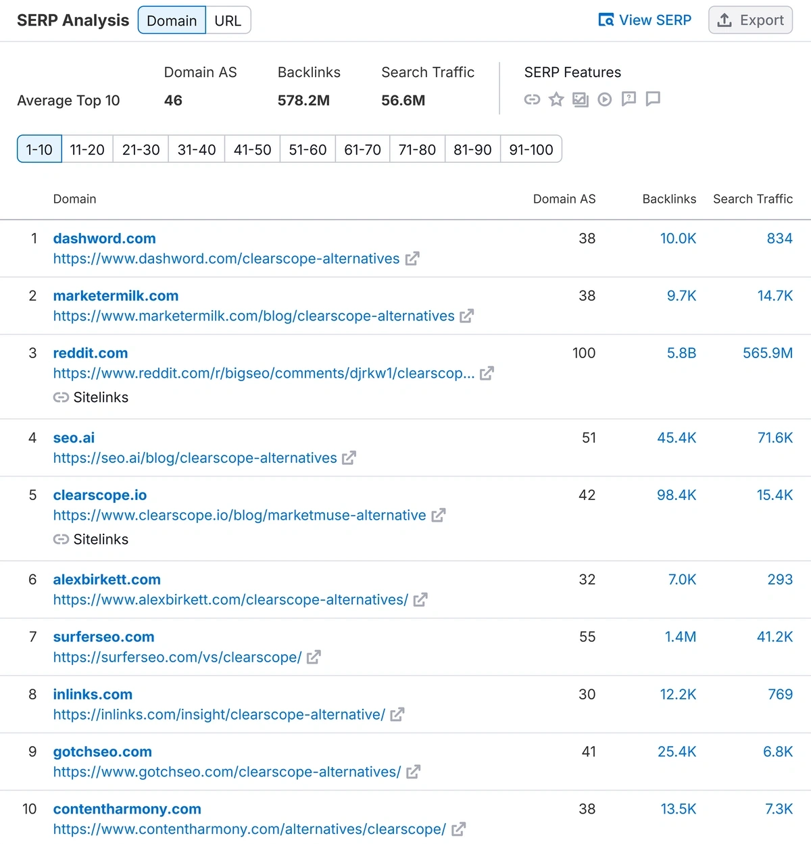The image size is (811, 844).
Task: Select the 91-100 results range tab
Action: [531, 149]
